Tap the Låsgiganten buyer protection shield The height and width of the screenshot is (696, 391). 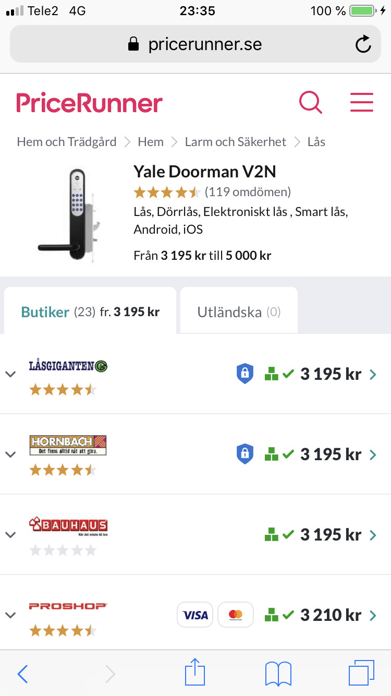[x=245, y=374]
